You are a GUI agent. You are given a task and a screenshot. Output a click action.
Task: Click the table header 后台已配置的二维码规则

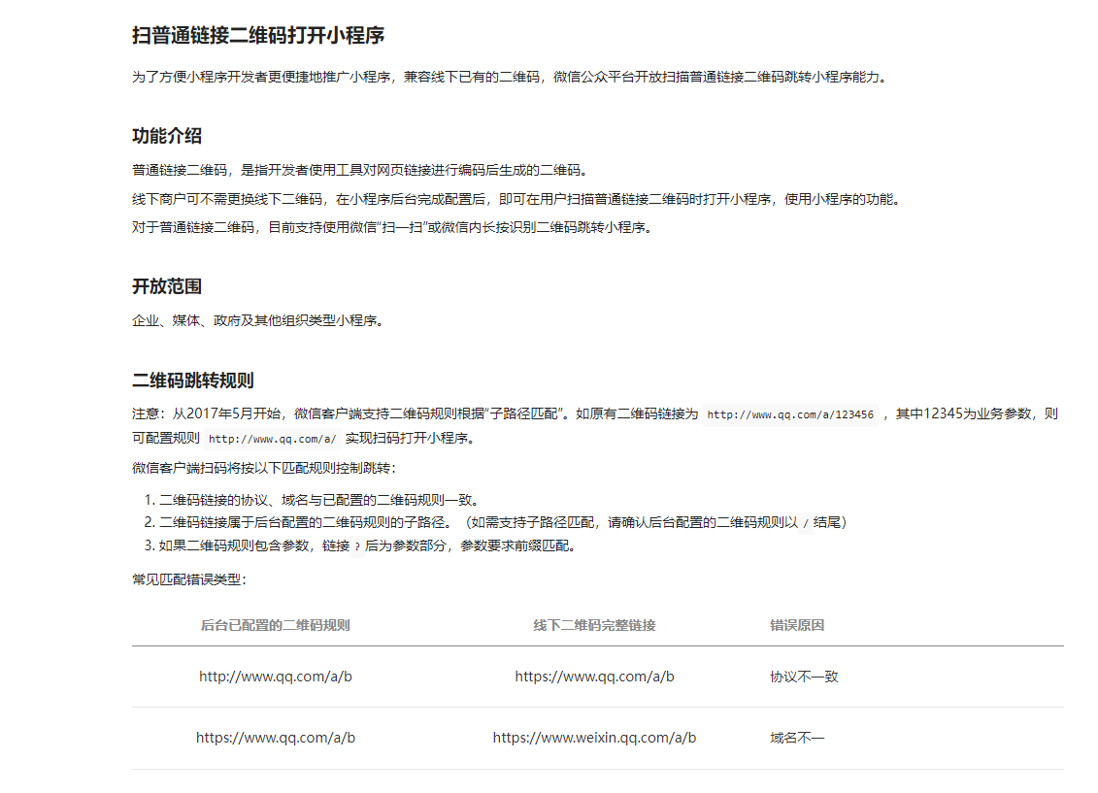click(275, 625)
